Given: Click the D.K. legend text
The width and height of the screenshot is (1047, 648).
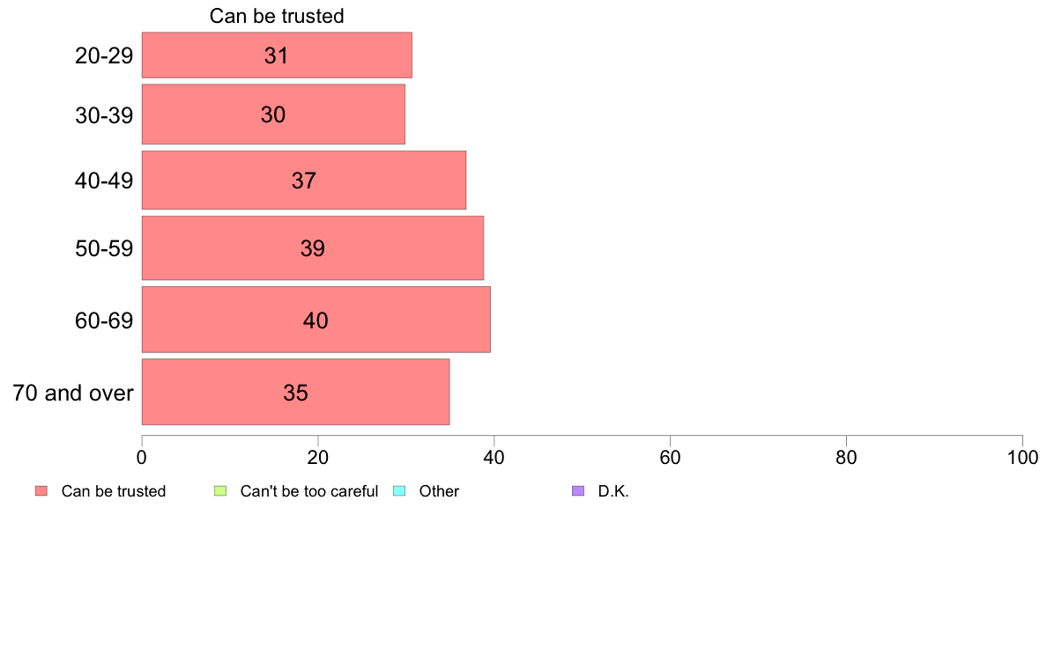Looking at the screenshot, I should pyautogui.click(x=613, y=491).
